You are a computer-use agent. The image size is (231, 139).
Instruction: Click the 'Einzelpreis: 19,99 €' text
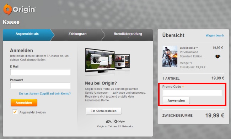(x=193, y=67)
